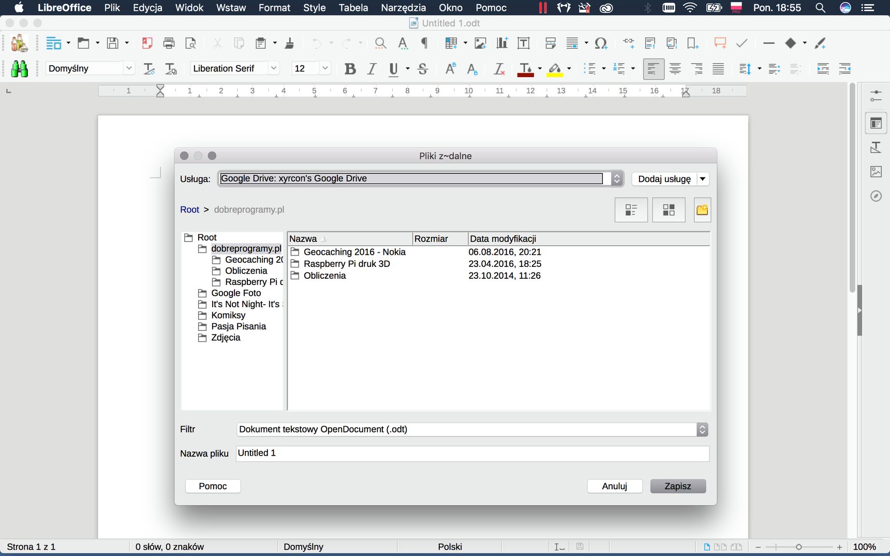This screenshot has height=556, width=890.
Task: Open line spacing dropdown arrow
Action: 759,69
